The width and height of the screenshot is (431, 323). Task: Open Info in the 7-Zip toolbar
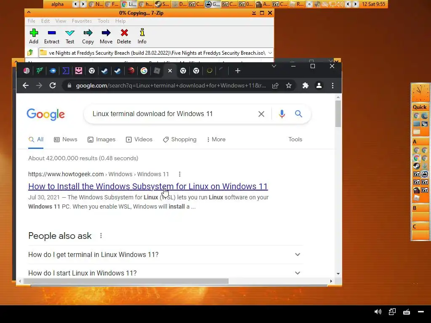(x=142, y=36)
